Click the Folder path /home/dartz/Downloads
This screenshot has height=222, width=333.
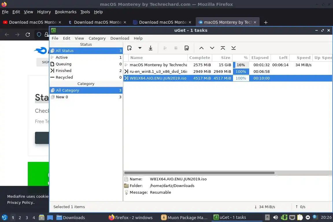172,186
